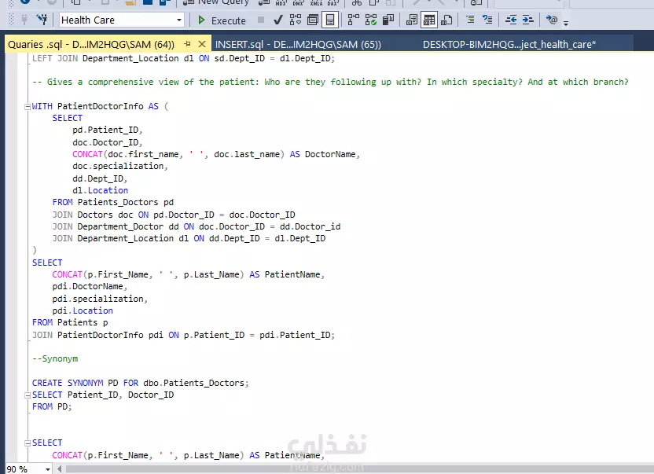Parse the query with checkmark icon

277,20
